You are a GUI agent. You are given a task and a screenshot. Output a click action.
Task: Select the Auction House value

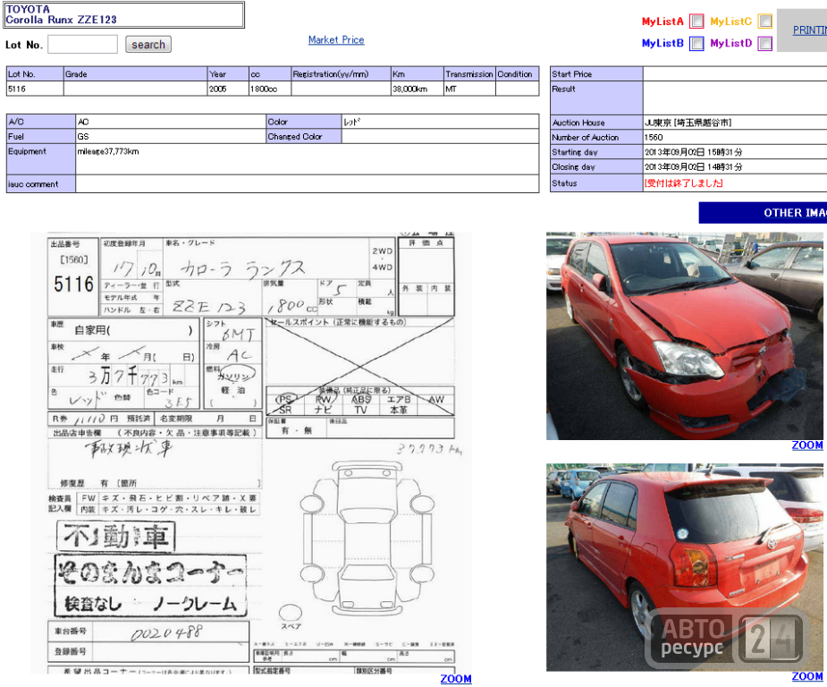pos(688,123)
